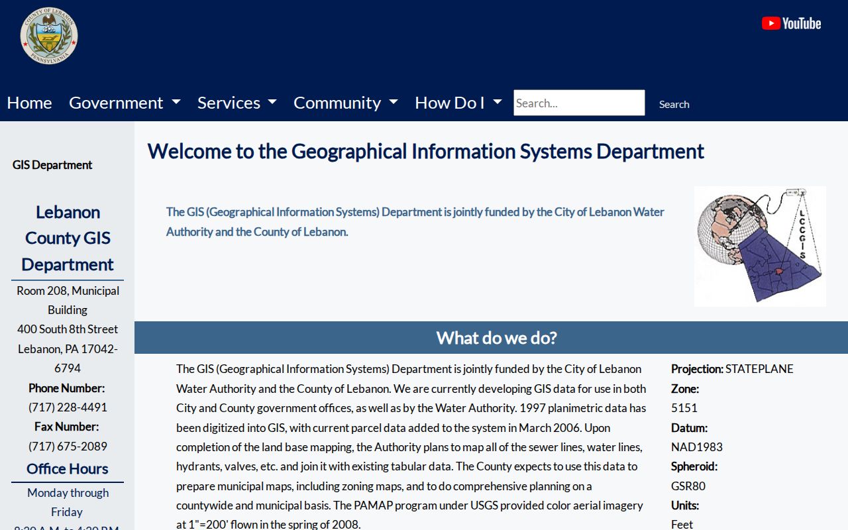Go to the Home page
Image resolution: width=848 pixels, height=530 pixels.
click(x=29, y=103)
